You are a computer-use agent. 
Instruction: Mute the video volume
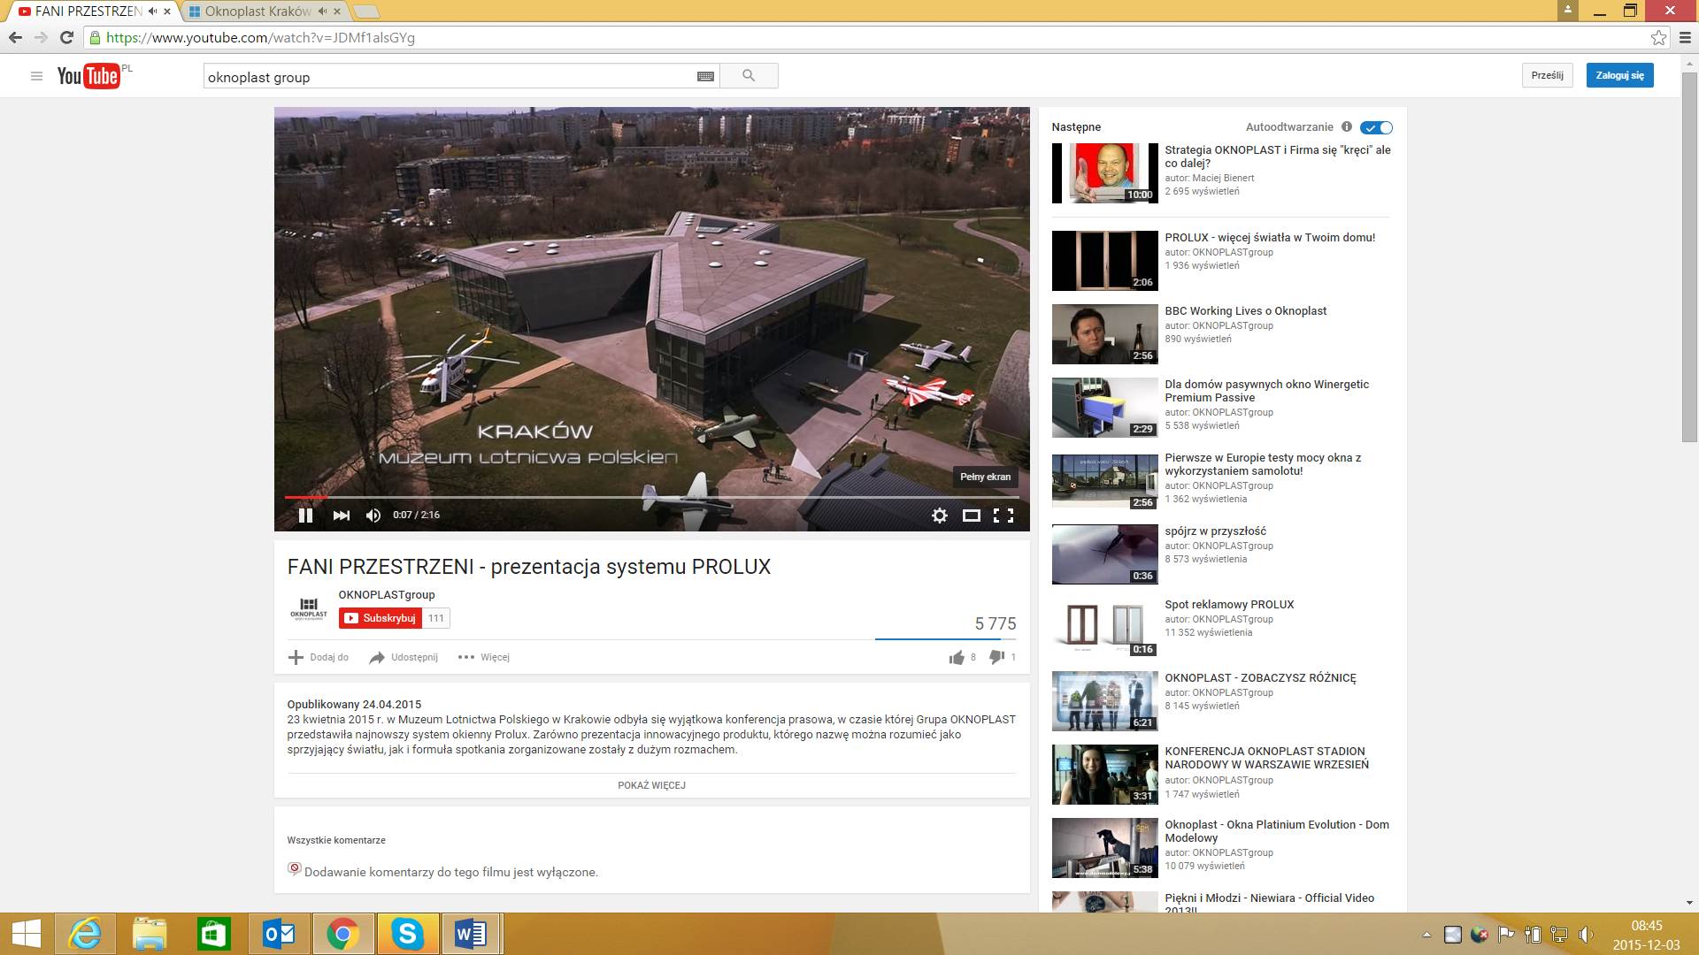(373, 516)
